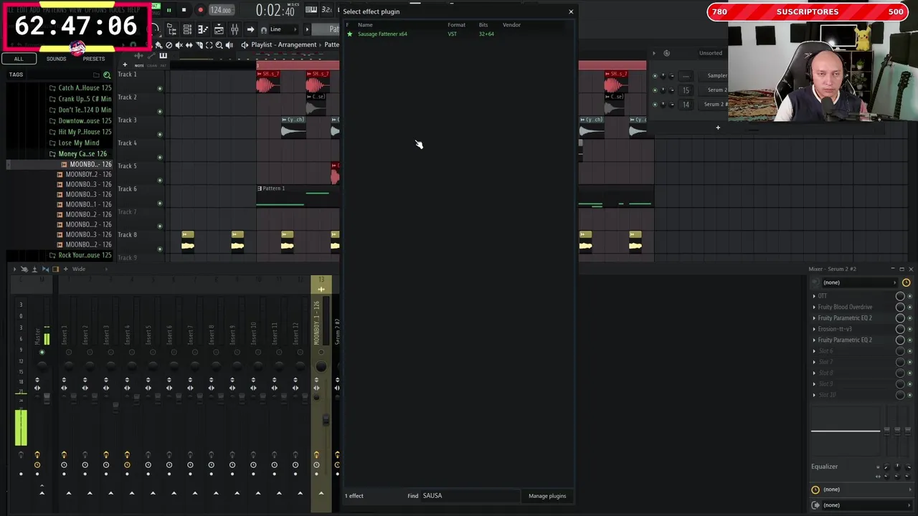
Task: Click the browser folder icon
Action: [96, 75]
